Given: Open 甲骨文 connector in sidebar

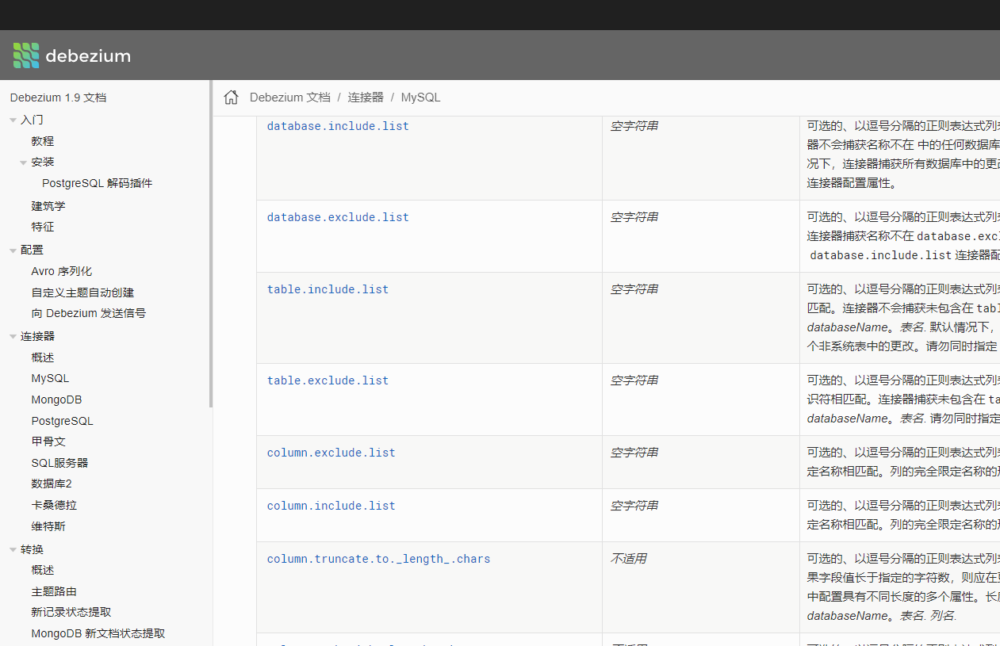Looking at the screenshot, I should (48, 441).
